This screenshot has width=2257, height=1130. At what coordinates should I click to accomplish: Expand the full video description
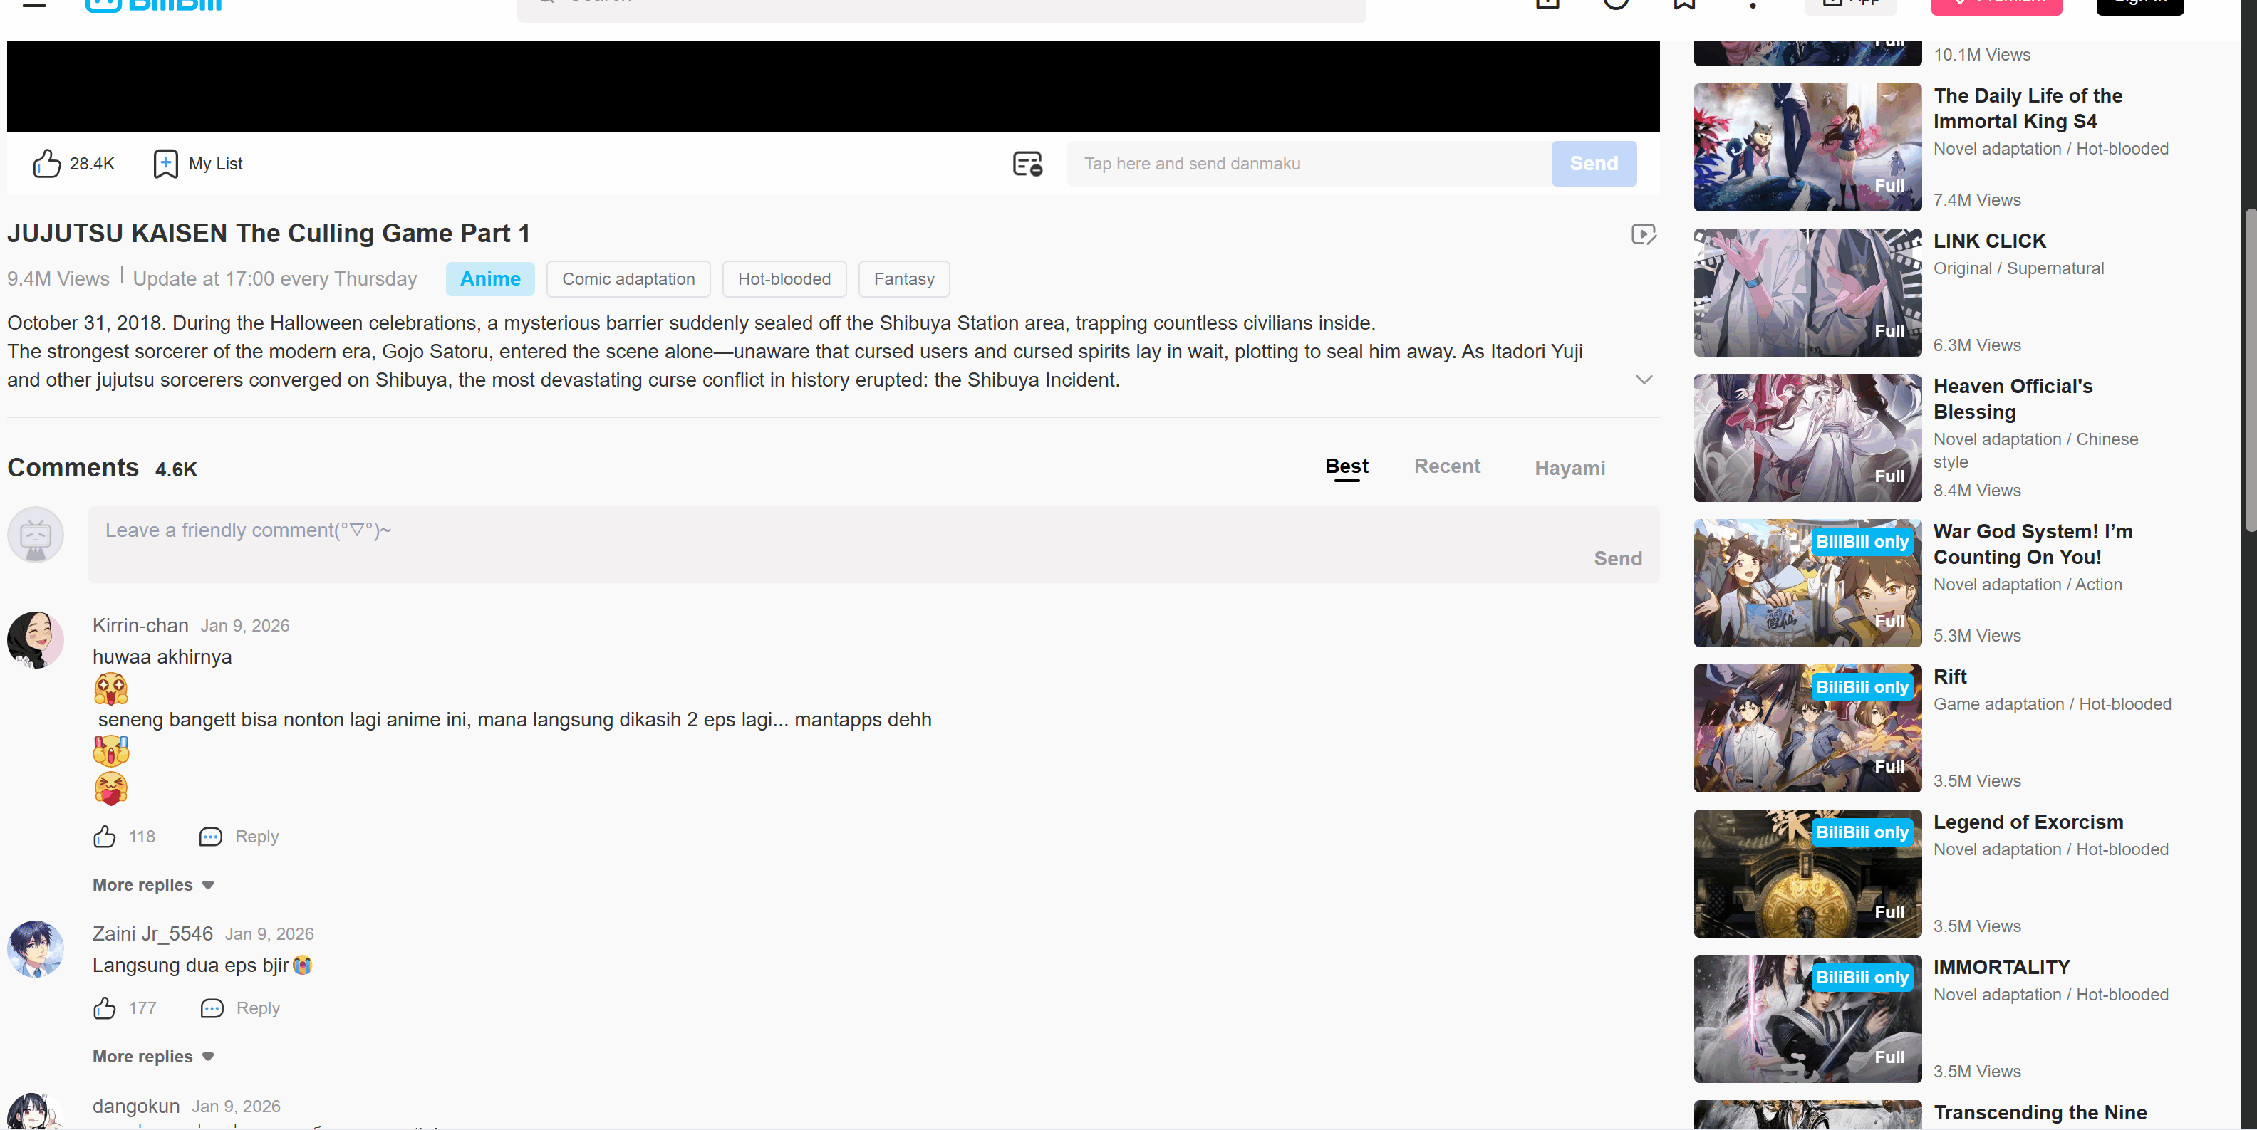1644,380
